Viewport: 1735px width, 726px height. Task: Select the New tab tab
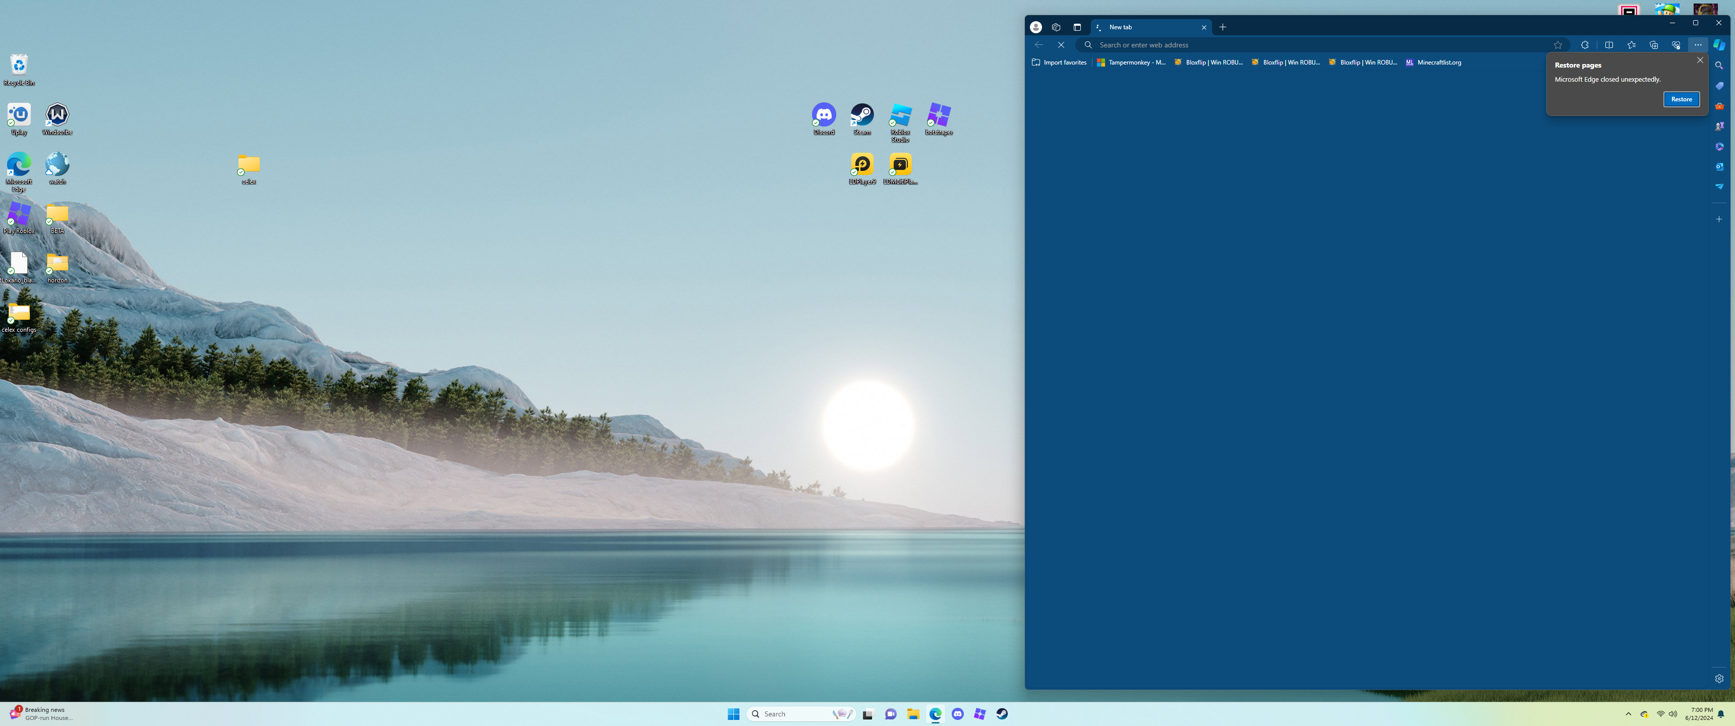coord(1145,28)
